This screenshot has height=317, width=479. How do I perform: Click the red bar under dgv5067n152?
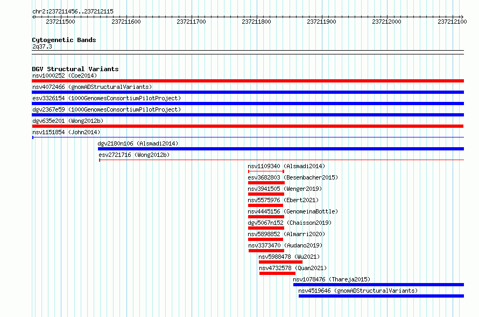point(266,228)
